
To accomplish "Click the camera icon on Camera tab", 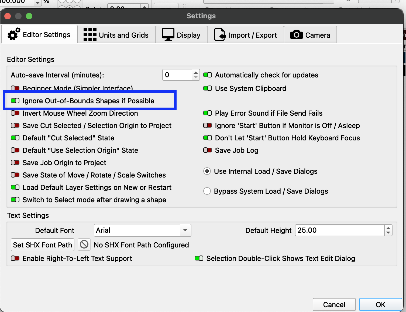I will tap(296, 35).
